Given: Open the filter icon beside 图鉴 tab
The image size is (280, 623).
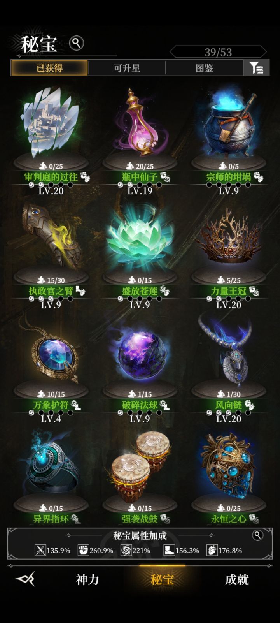Looking at the screenshot, I should pyautogui.click(x=256, y=68).
